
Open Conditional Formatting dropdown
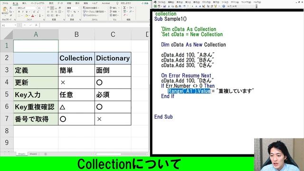point(91,8)
